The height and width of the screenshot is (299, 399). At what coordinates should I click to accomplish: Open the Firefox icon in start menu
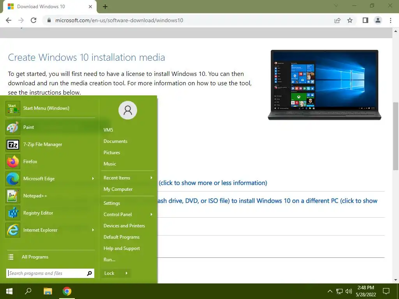point(13,162)
